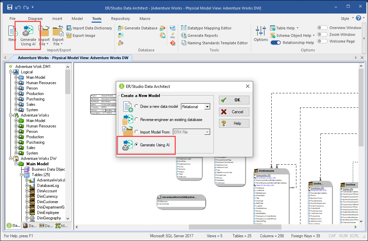Open the Relational model type dropdown
Image resolution: width=368 pixels, height=241 pixels.
207,107
